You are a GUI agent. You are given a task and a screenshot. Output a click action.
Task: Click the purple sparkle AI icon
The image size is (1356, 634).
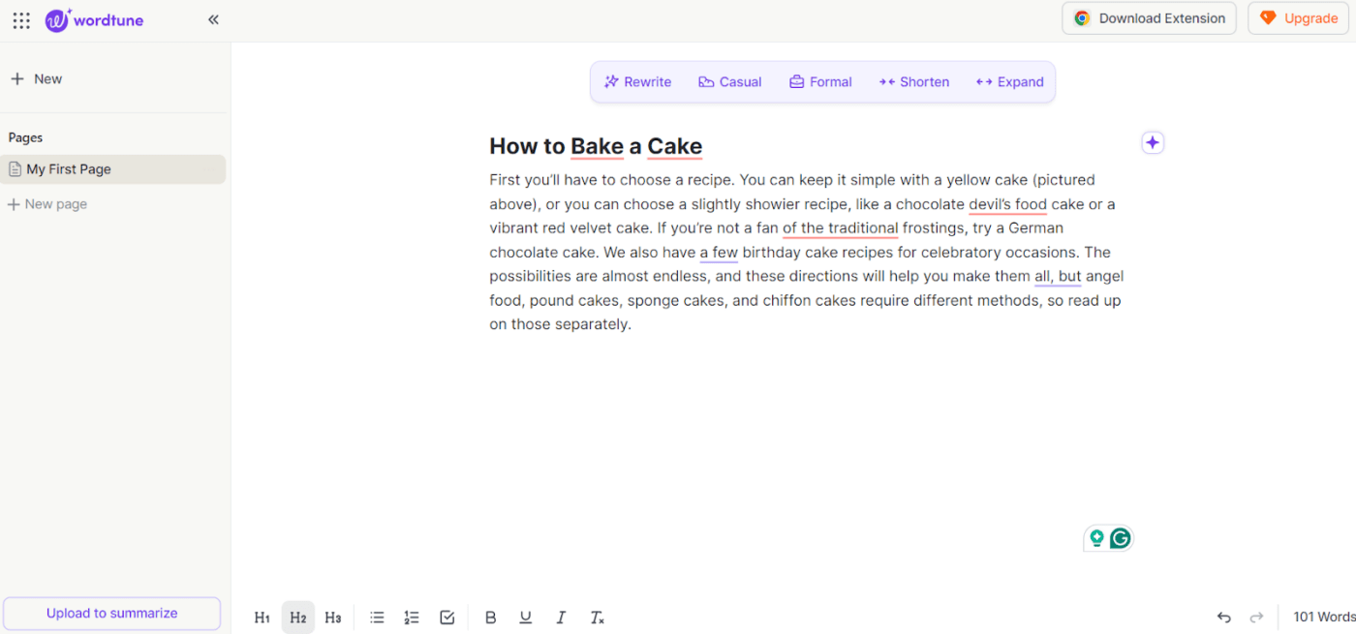[1152, 143]
